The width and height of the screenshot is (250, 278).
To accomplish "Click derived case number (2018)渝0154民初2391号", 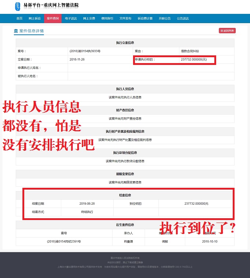I will tap(64, 242).
